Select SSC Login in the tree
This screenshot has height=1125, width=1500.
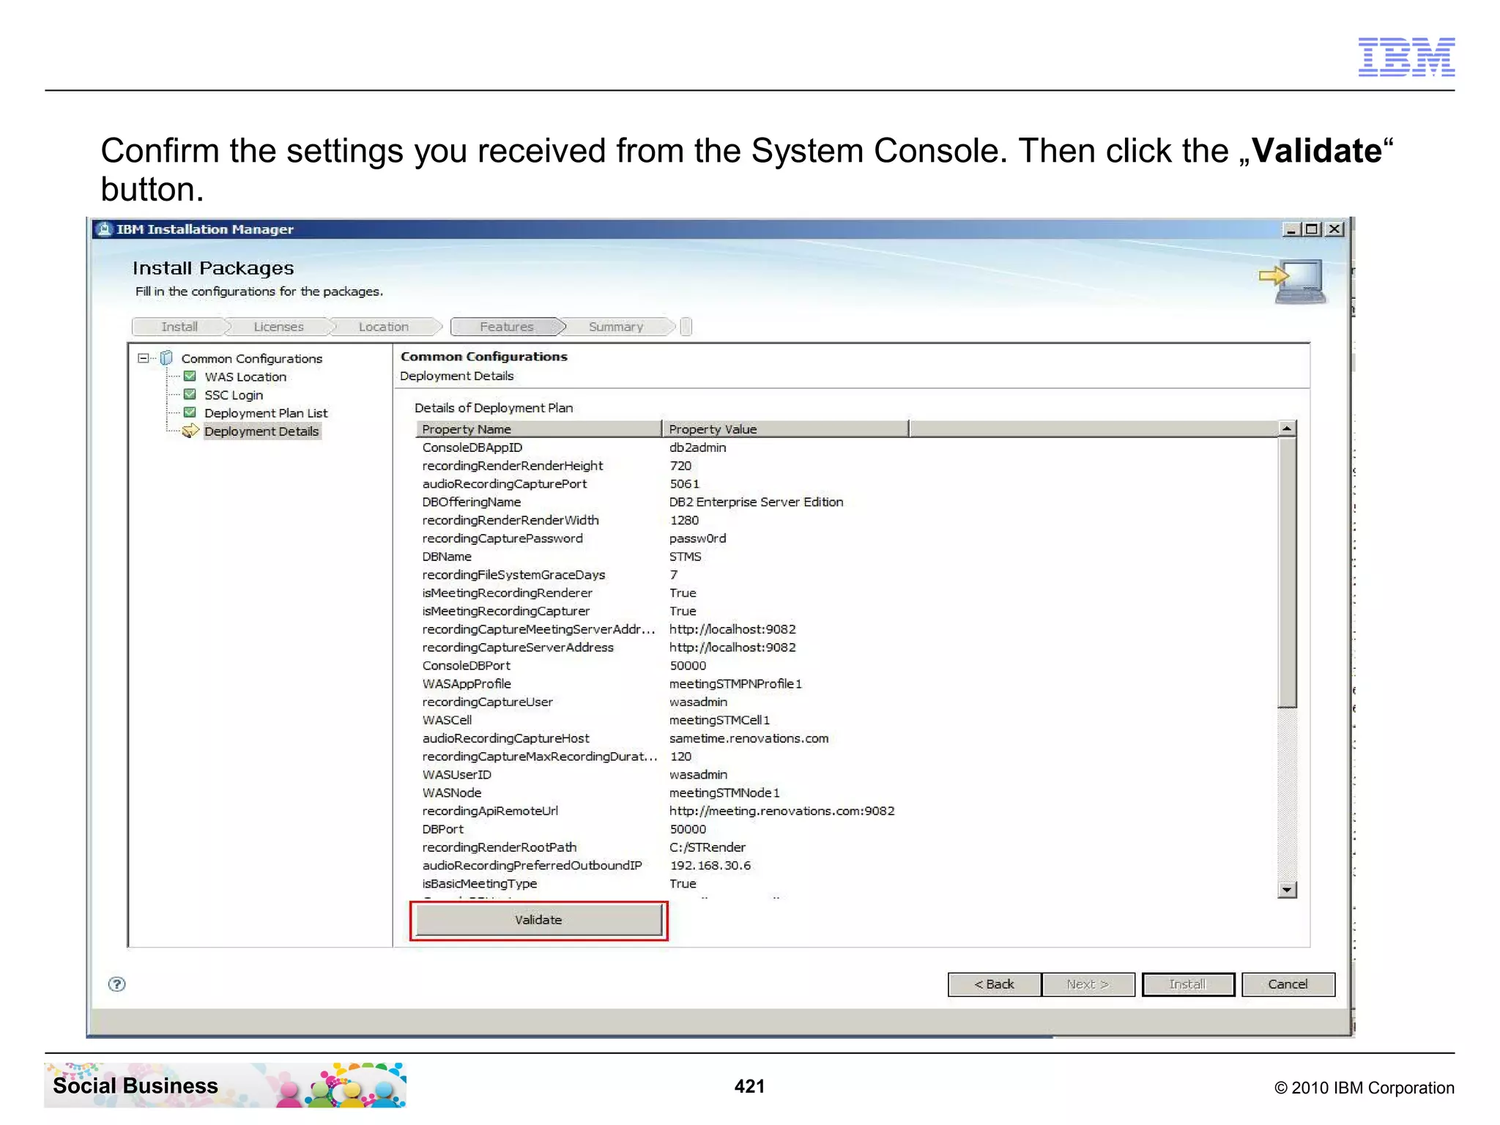(234, 395)
